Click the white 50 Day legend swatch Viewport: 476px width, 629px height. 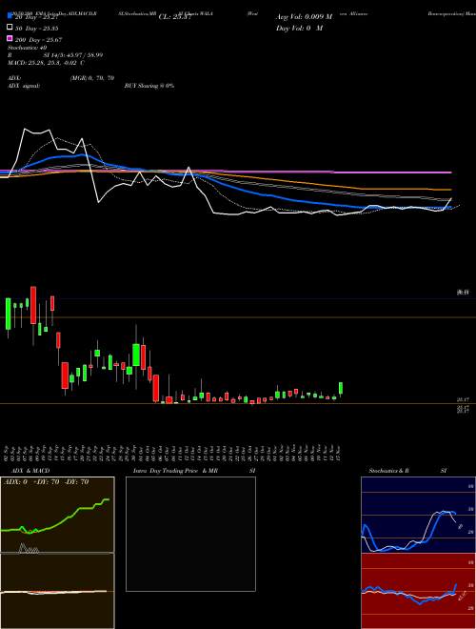[10, 27]
